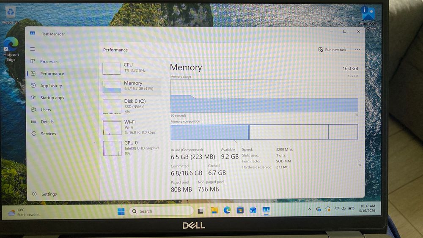Open File Explorer from the taskbar

[214, 211]
